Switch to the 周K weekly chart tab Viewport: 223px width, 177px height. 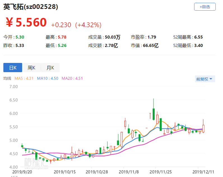(x=31, y=68)
